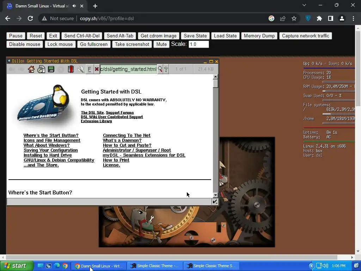Open ...and The Store. link
The height and width of the screenshot is (271, 361).
point(41,165)
